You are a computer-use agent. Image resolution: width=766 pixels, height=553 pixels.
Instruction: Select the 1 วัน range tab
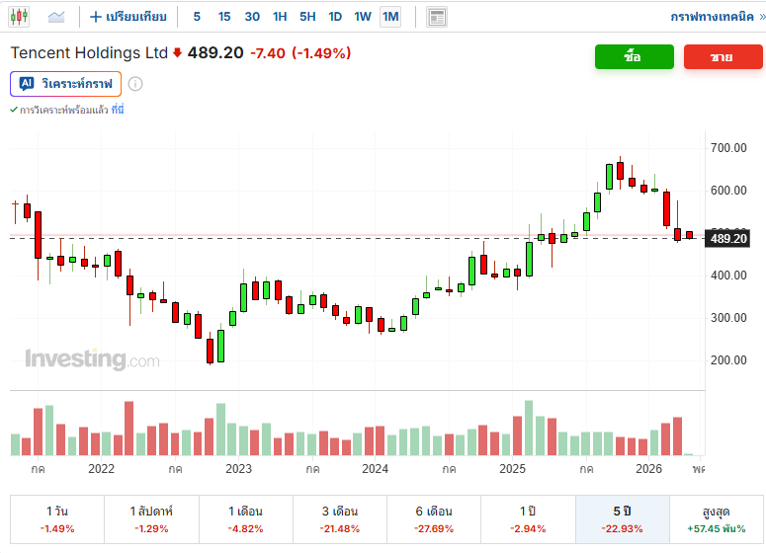click(x=57, y=519)
